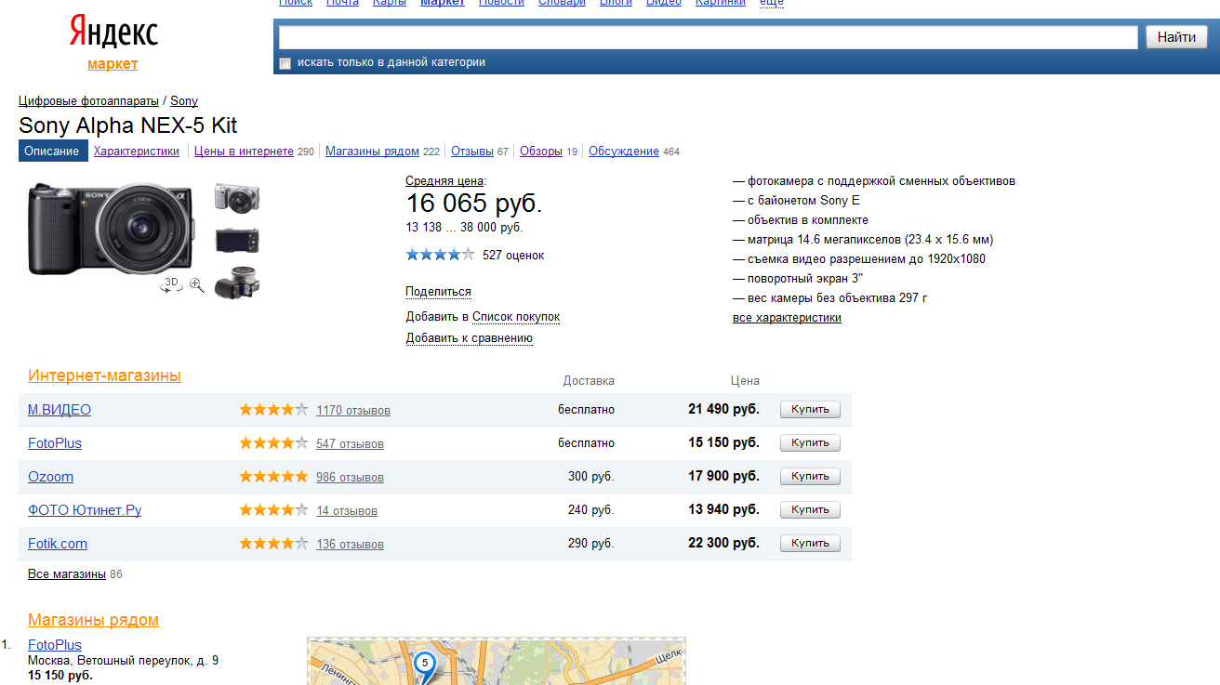Screen dimensions: 1220x685
Task: Open the Интернет-магазины heading link
Action: 104,375
